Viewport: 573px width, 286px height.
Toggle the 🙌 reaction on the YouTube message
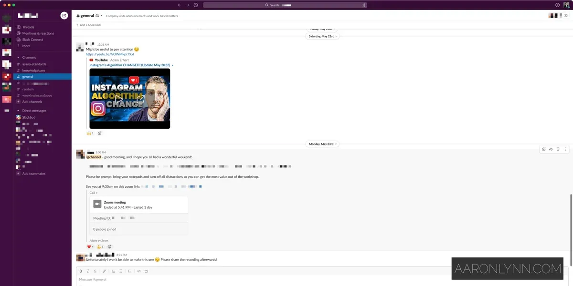click(x=90, y=133)
